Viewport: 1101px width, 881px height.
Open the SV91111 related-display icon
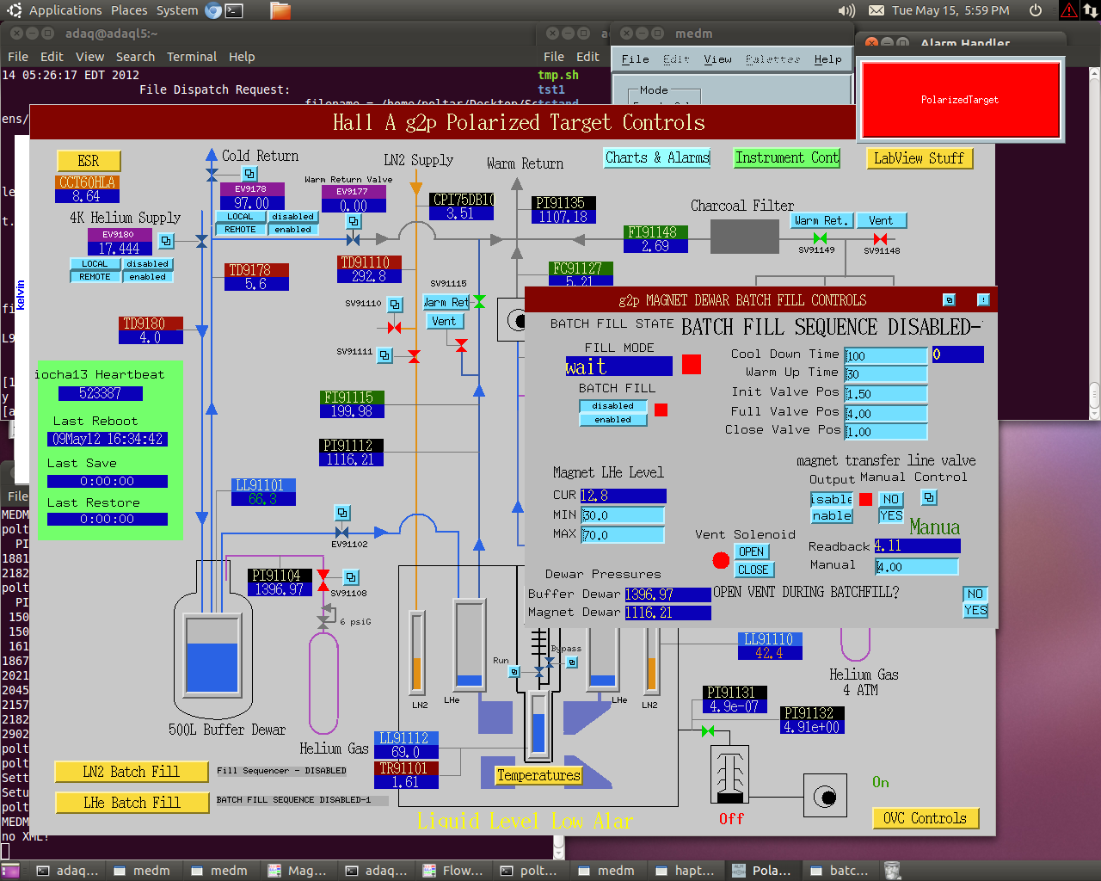385,354
